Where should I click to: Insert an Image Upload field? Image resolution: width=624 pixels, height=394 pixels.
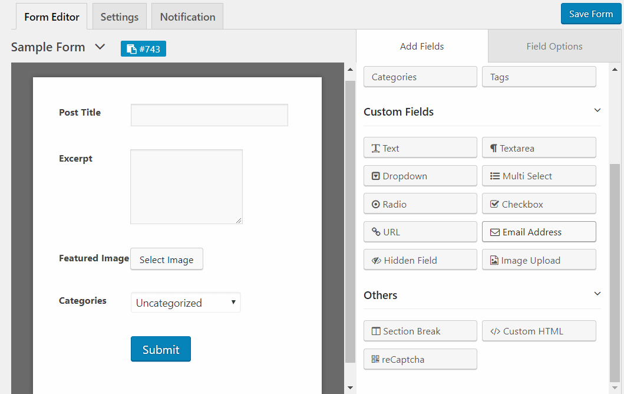point(539,260)
